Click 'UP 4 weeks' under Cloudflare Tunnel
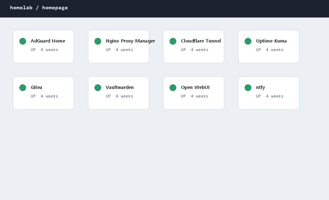 click(195, 50)
